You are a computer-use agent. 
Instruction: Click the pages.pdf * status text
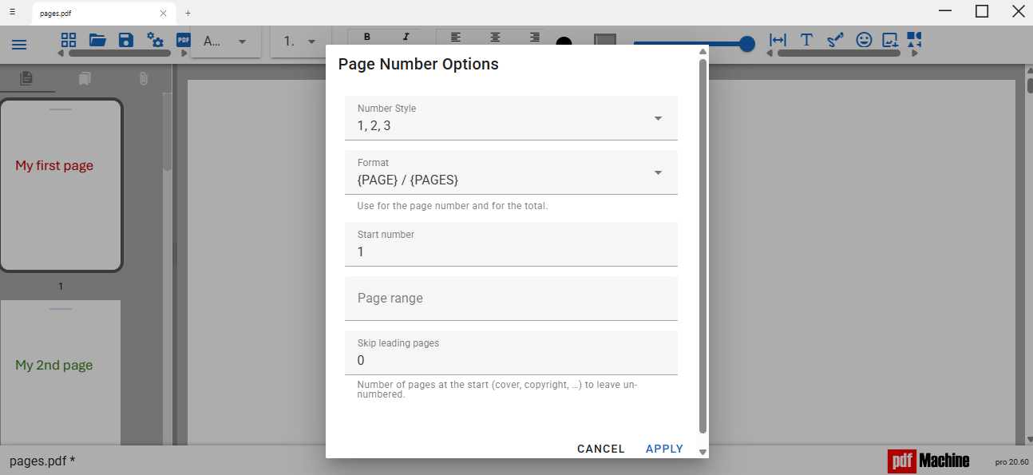[x=42, y=461]
